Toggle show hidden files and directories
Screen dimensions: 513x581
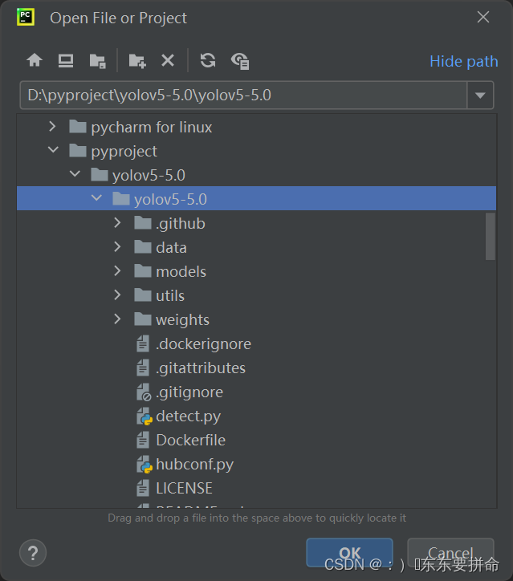tap(240, 61)
